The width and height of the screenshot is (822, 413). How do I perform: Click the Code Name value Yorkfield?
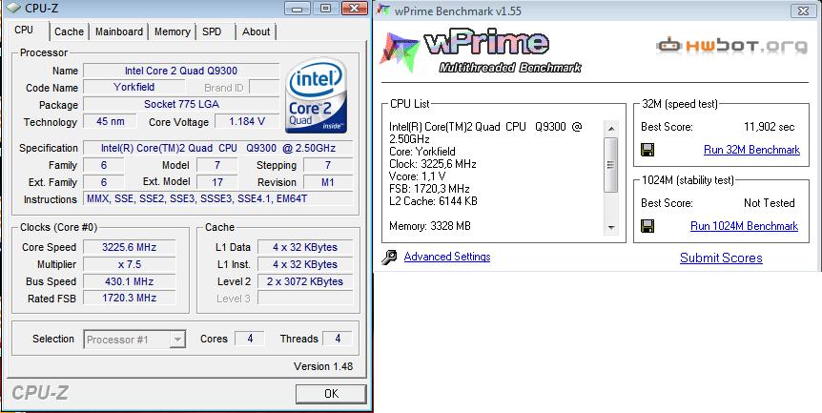coord(134,87)
